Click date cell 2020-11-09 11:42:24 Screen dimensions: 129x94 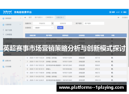point(37,58)
